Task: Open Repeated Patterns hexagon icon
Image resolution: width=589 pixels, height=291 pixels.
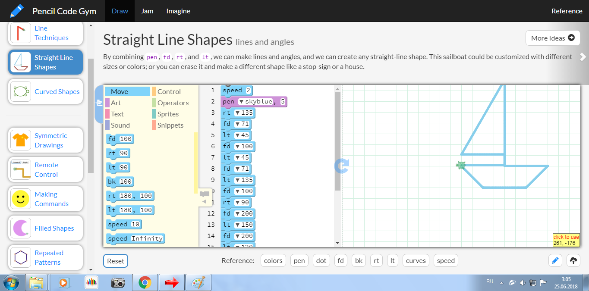Action: click(20, 257)
